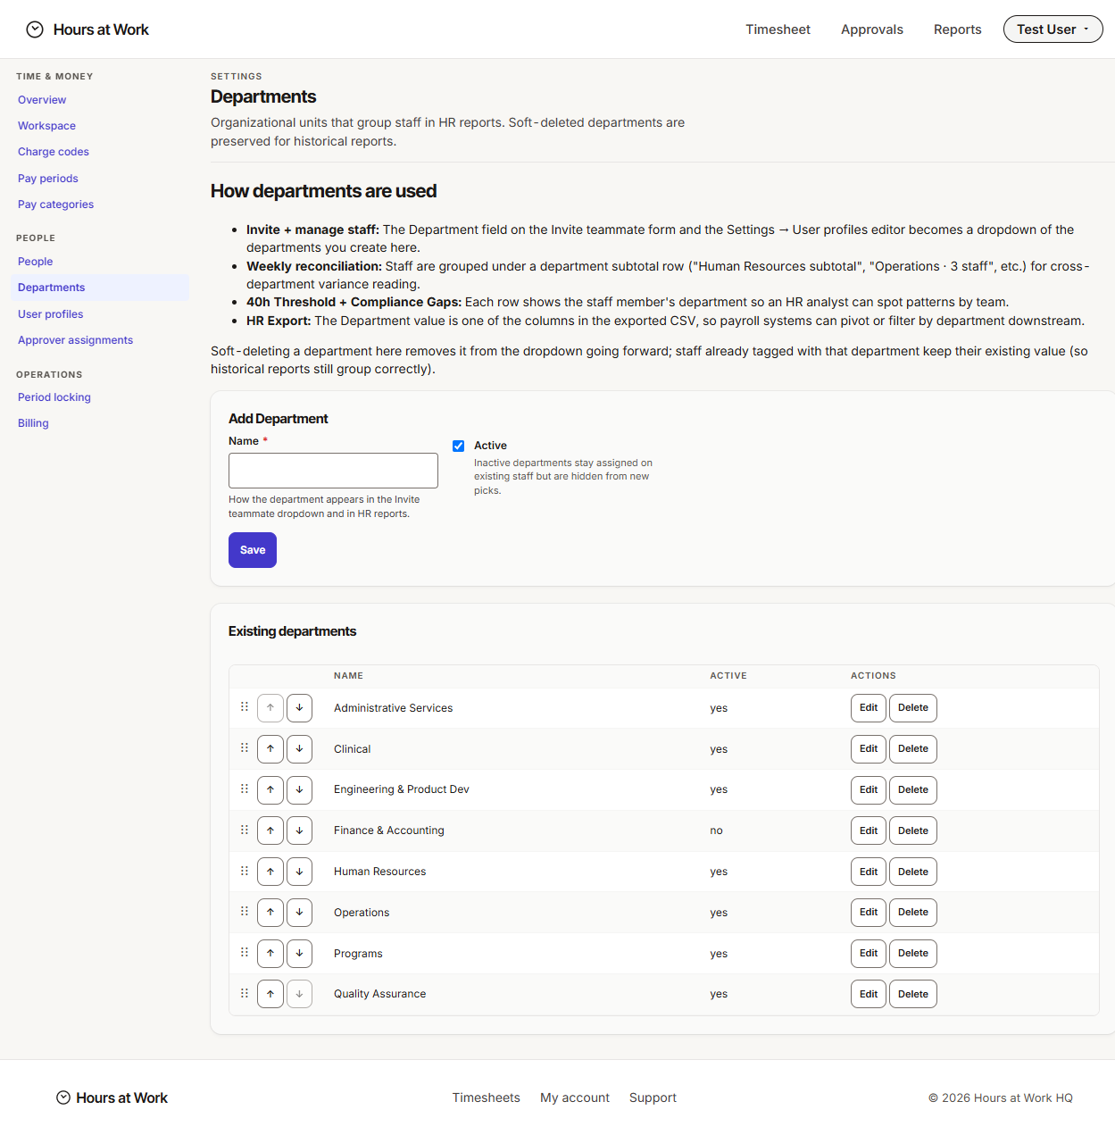
Task: Move Engineering & Product Dev down
Action: 299,789
